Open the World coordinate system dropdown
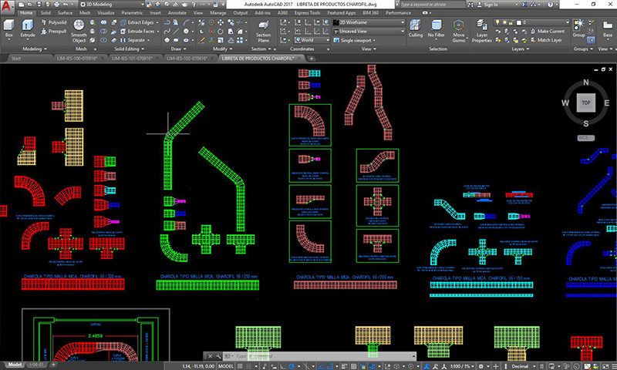The image size is (617, 370). [x=312, y=40]
